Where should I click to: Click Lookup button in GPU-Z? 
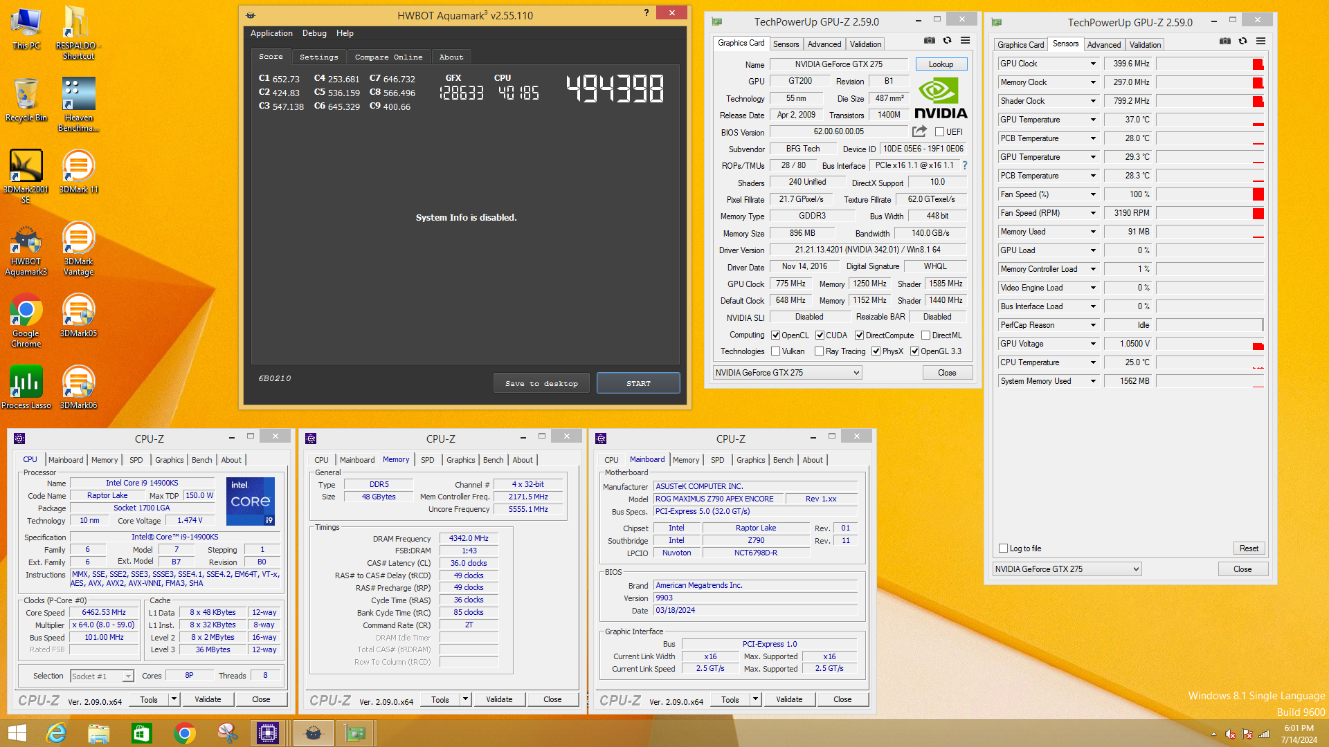pos(941,64)
